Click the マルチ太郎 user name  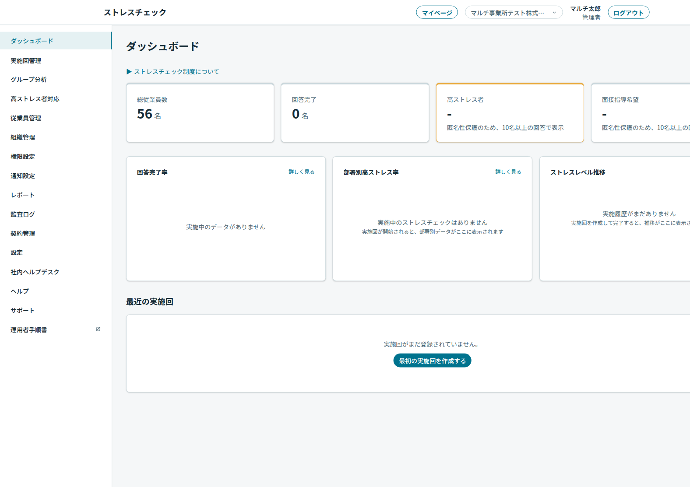coord(585,9)
